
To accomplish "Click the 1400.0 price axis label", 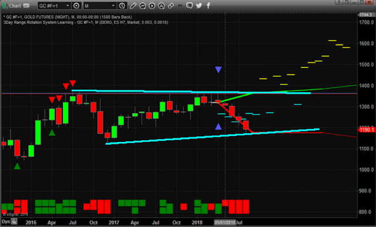I will pos(367,86).
